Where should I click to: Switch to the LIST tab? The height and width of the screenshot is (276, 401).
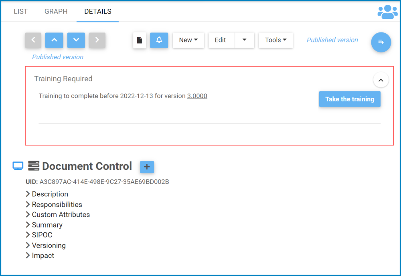20,11
